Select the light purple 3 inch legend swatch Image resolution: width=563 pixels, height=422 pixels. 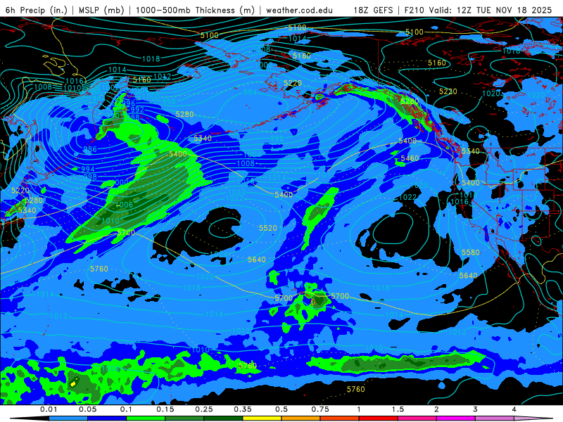(495, 418)
